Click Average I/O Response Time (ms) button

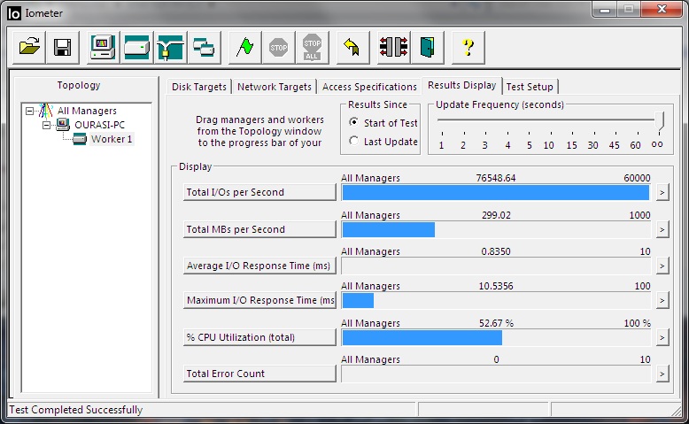pos(259,266)
